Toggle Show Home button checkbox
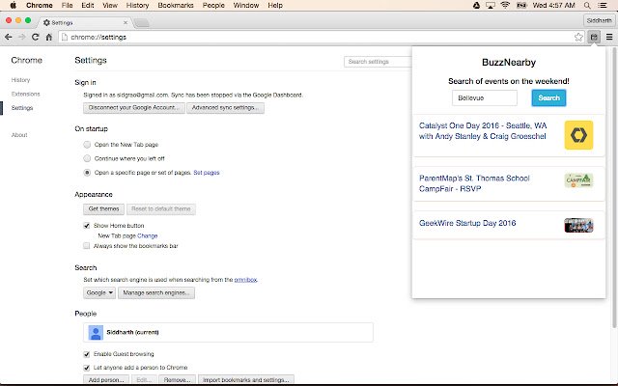This screenshot has height=386, width=618. [x=86, y=226]
